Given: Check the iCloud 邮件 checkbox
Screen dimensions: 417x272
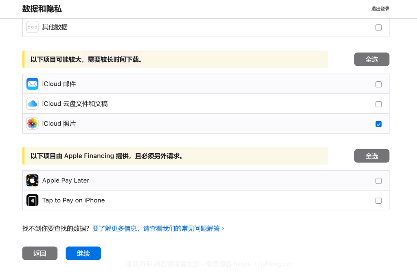Looking at the screenshot, I should [378, 85].
